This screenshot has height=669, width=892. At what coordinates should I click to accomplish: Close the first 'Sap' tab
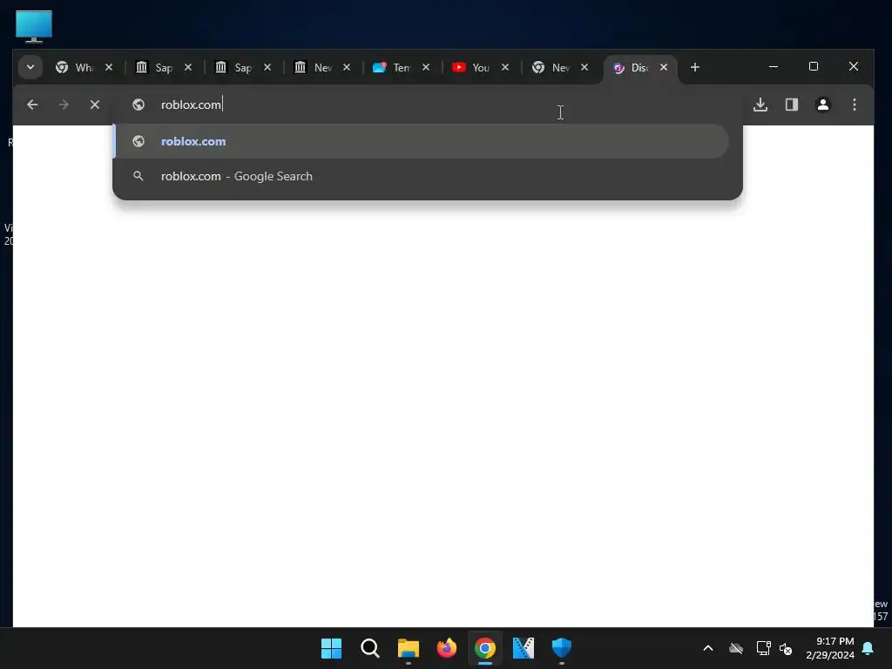pos(188,67)
